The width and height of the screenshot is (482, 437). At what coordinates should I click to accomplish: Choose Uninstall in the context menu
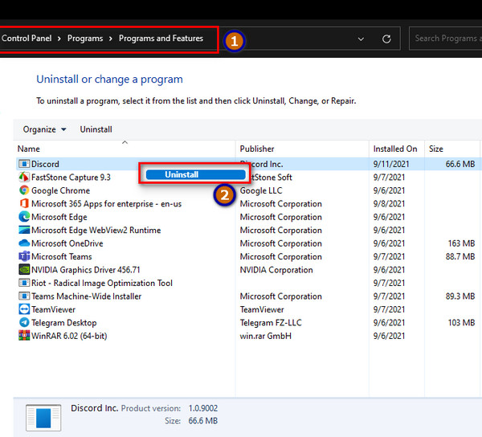[x=195, y=174]
